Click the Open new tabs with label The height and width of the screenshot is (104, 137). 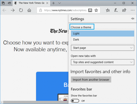pos(83,56)
